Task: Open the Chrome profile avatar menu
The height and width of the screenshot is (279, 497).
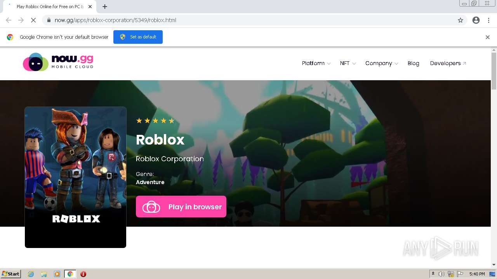Action: click(476, 20)
